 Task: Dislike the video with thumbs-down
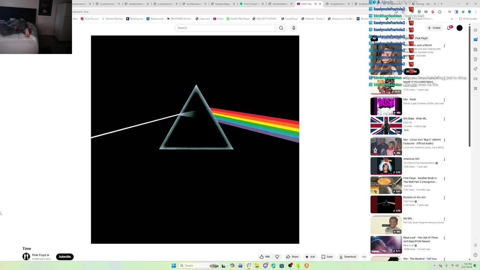[277, 257]
